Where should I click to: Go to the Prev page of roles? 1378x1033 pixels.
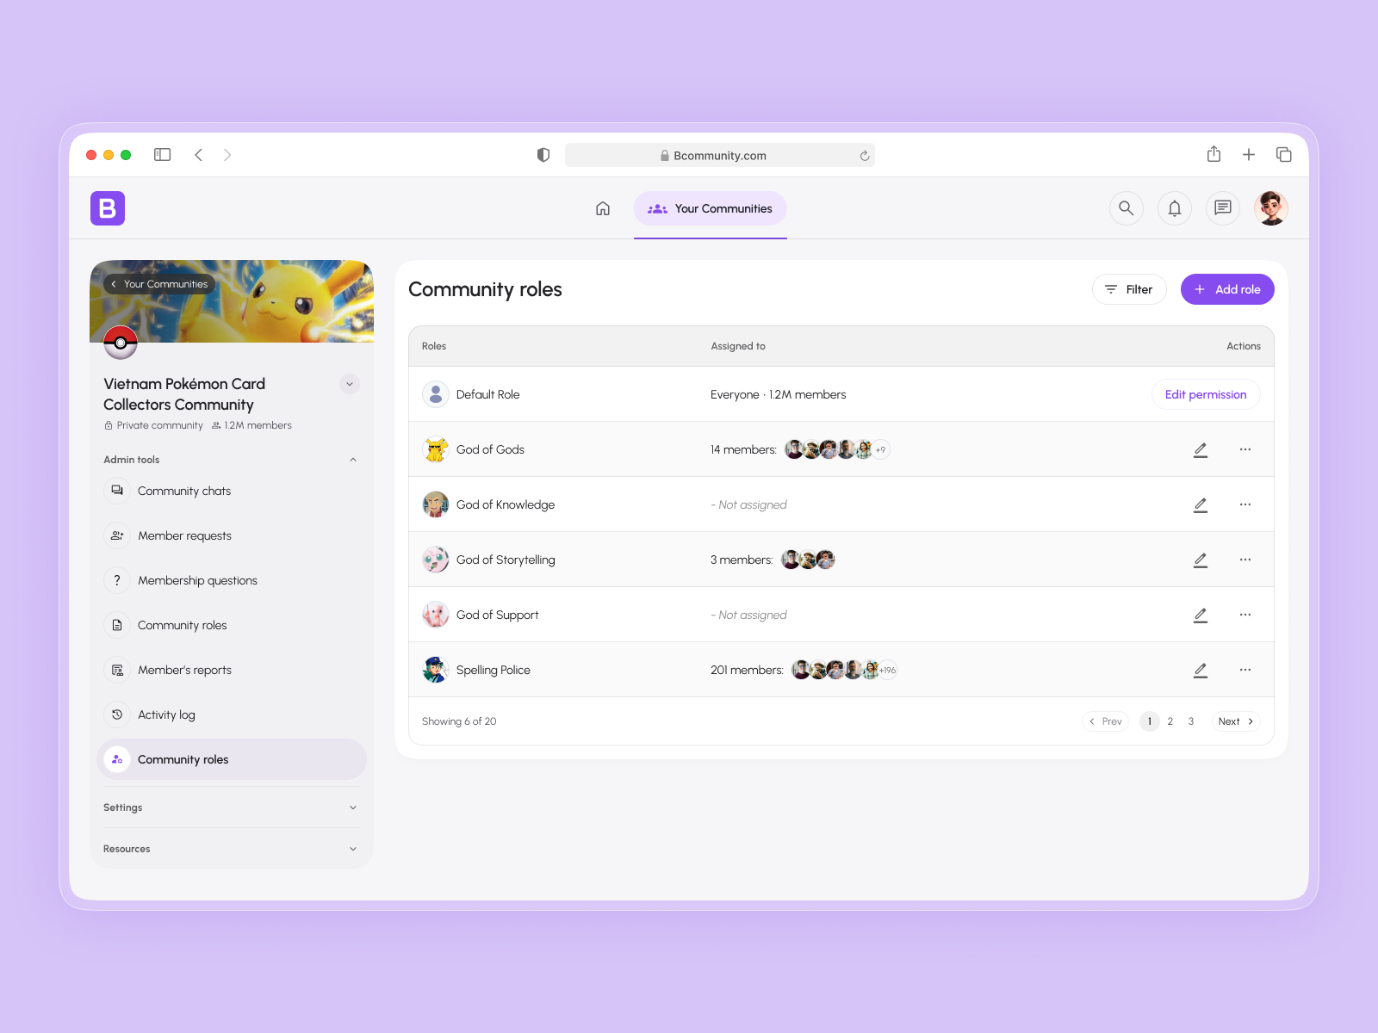1105,721
